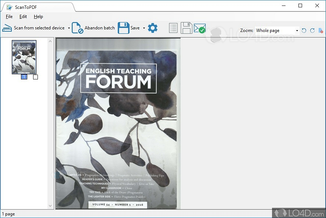Open the Help menu
The height and width of the screenshot is (218, 326).
[38, 17]
